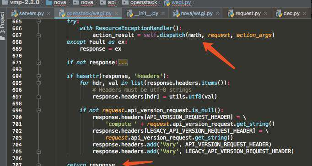Click the Python file icon on dec.py tab
This screenshot has width=312, height=166.
pos(280,14)
